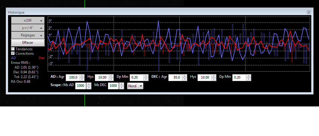Viewport: 319px width, 136px height.
Task: Click the AD Agr value field
Action: pyautogui.click(x=73, y=77)
